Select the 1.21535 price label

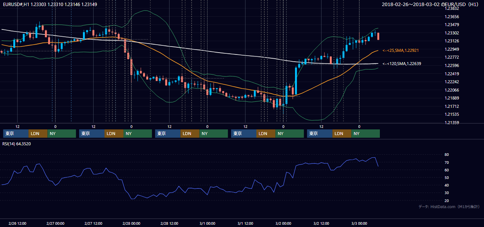point(452,114)
